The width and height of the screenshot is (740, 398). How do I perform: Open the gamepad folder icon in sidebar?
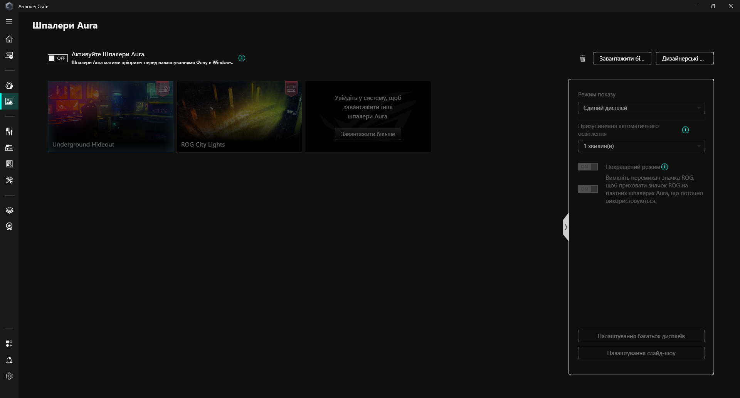(x=9, y=148)
